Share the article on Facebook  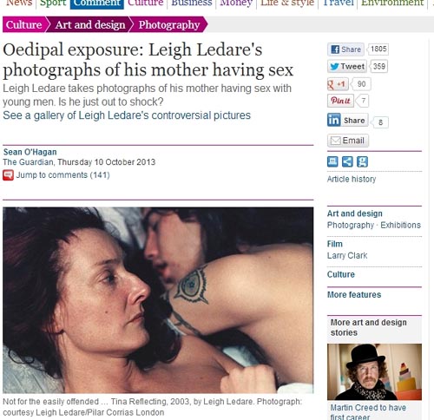point(345,49)
